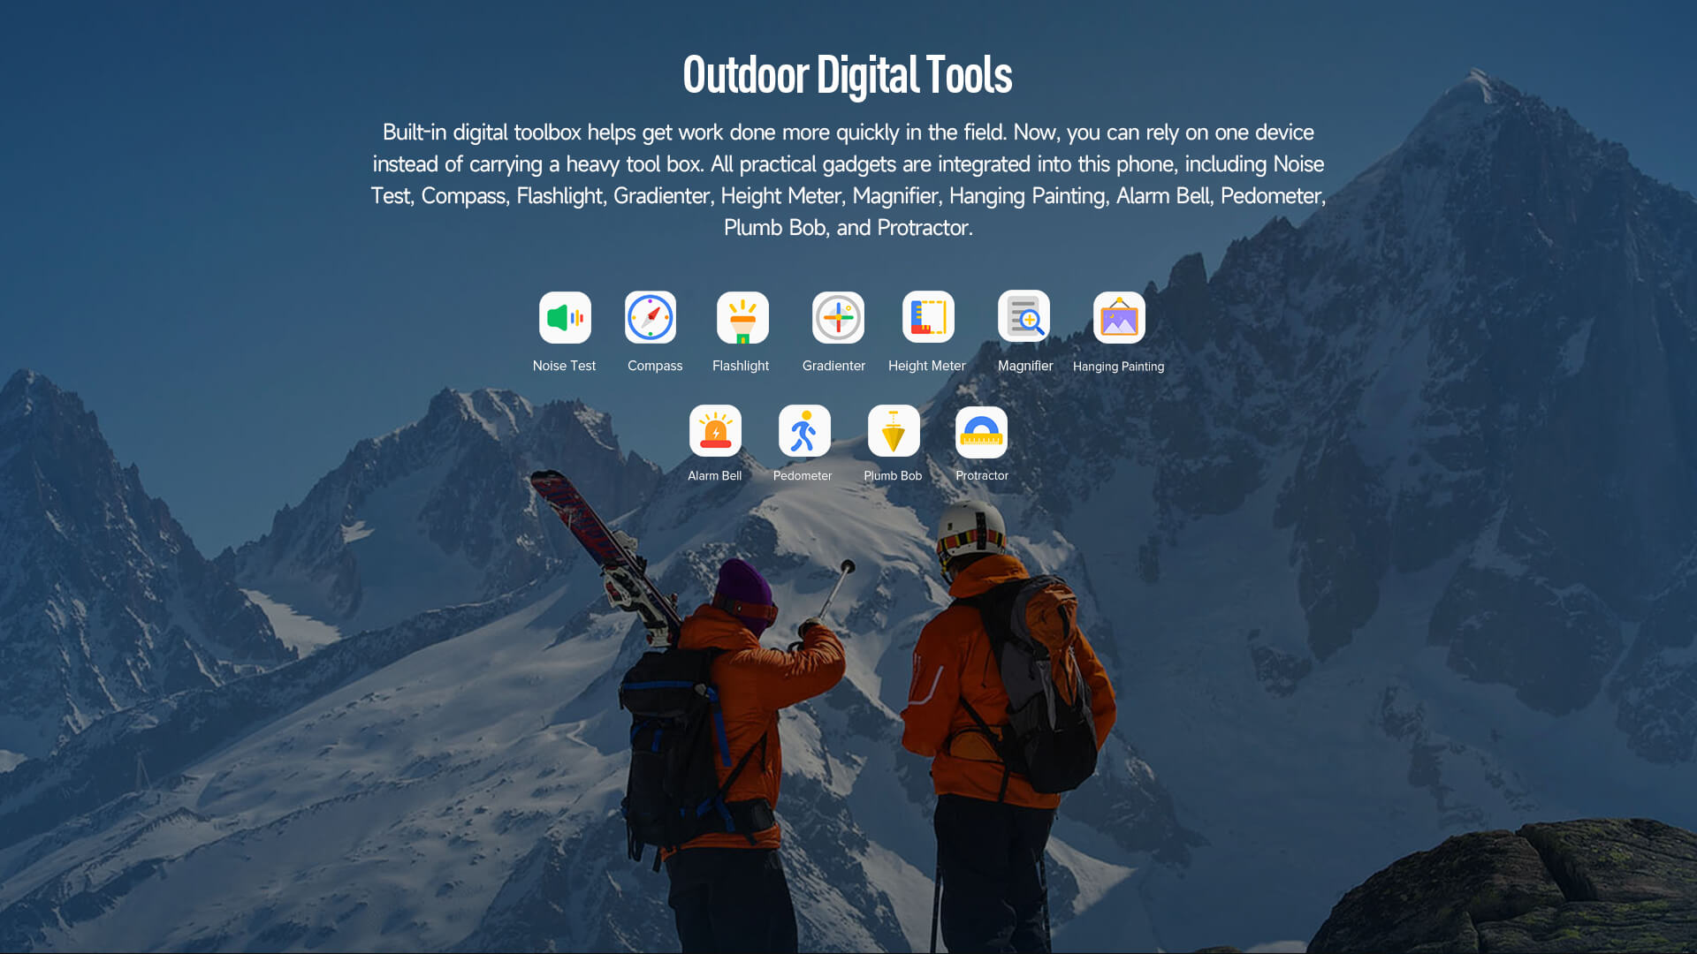Expand the digital toolbox description

click(x=848, y=179)
